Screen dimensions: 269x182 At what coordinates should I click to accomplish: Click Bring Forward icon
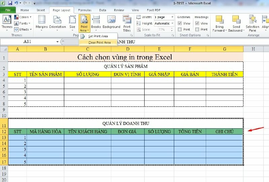[220, 19]
